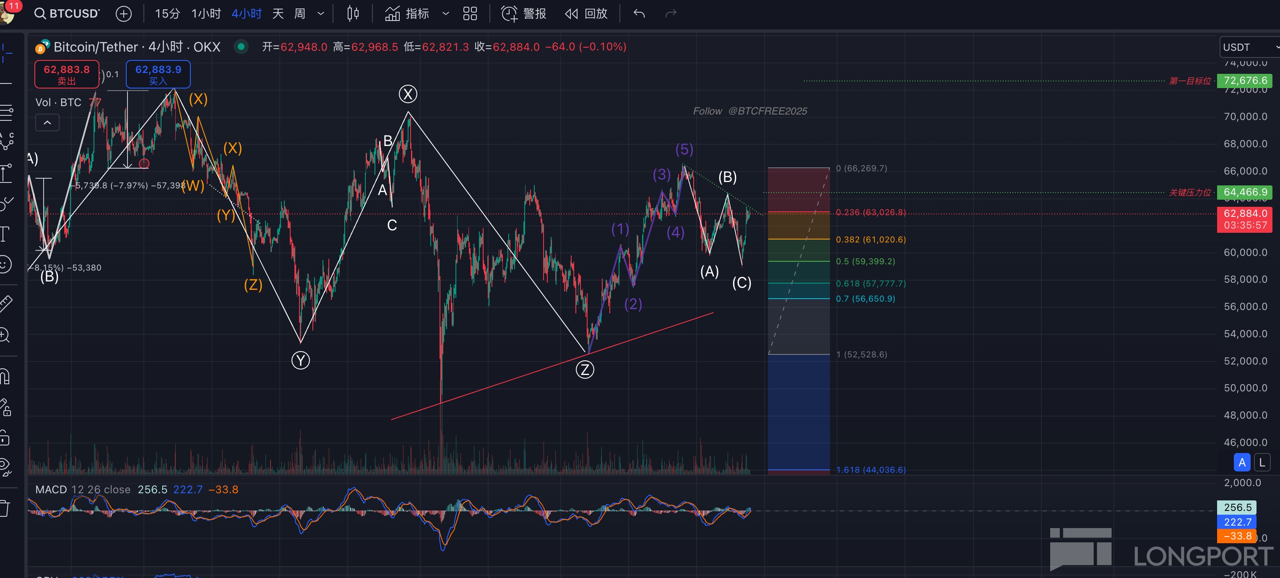Select the emoji sticker tool
The width and height of the screenshot is (1280, 578).
5,264
